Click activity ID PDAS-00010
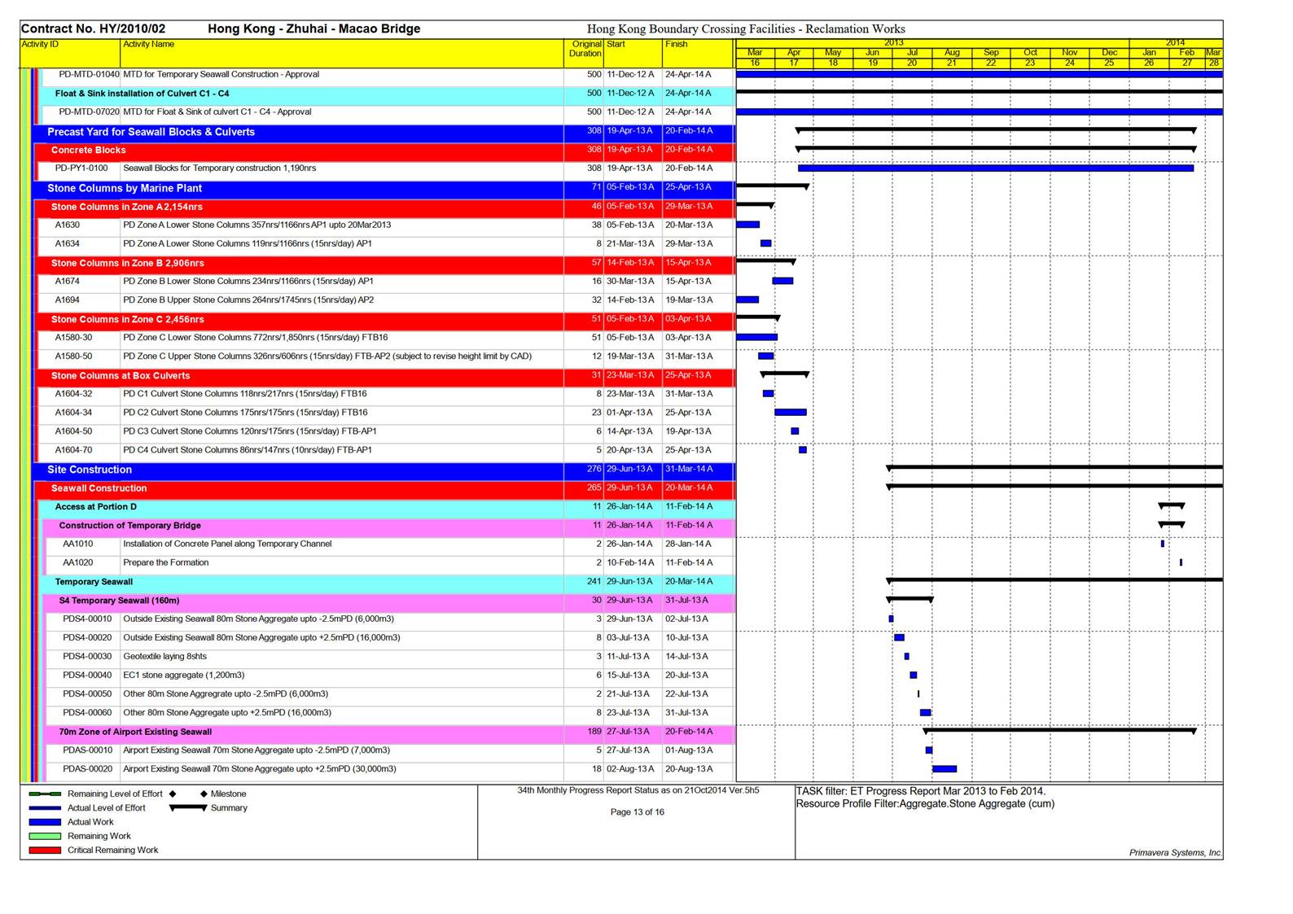This screenshot has width=1293, height=914. [x=88, y=750]
